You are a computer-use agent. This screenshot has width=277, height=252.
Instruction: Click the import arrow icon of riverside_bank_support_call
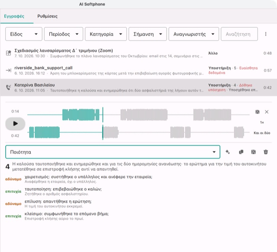click(9, 70)
